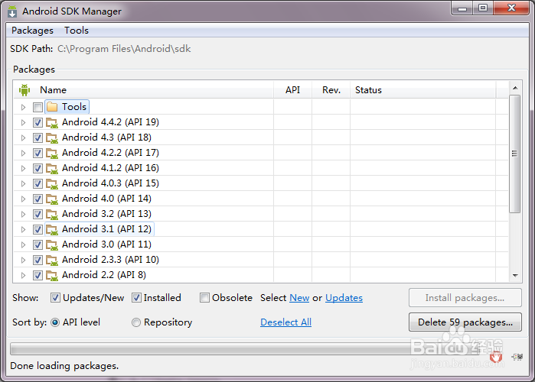Viewport: 535px width, 382px height.
Task: Click the Updates selection link
Action: pos(344,298)
